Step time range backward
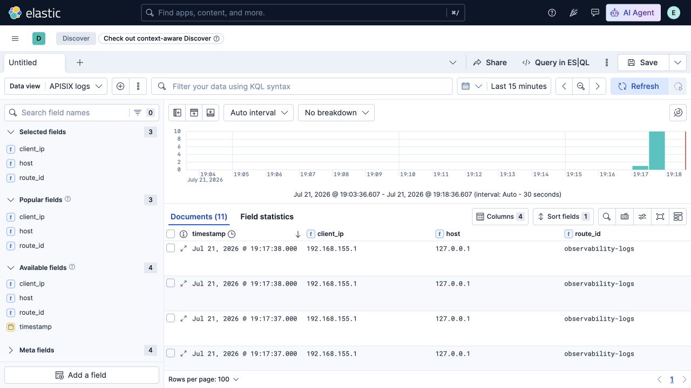The height and width of the screenshot is (388, 691). 564,86
